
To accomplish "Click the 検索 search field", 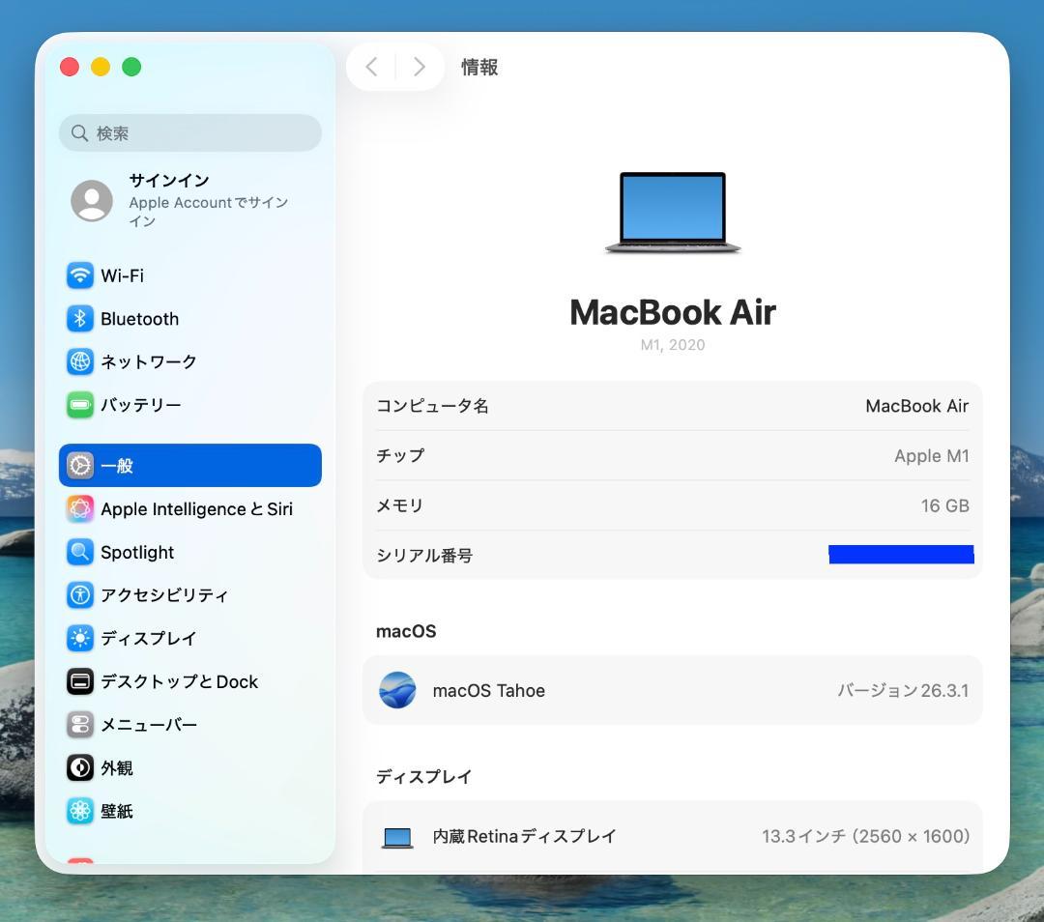I will 189,133.
